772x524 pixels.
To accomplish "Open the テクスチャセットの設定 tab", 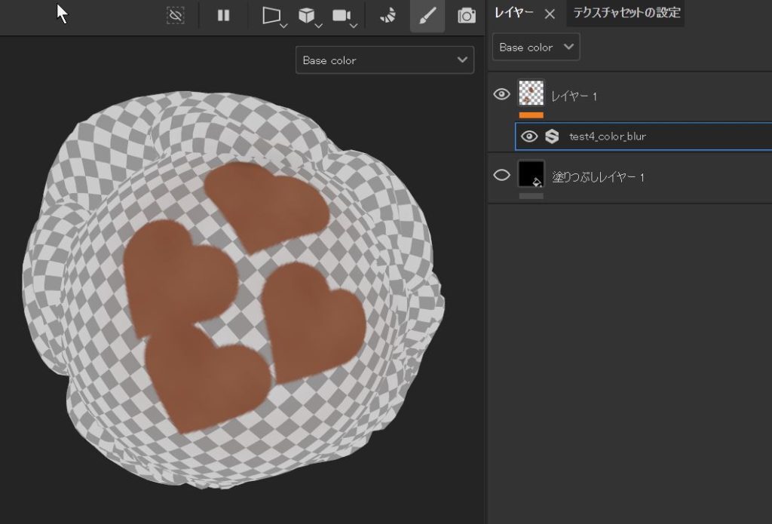I will point(626,13).
